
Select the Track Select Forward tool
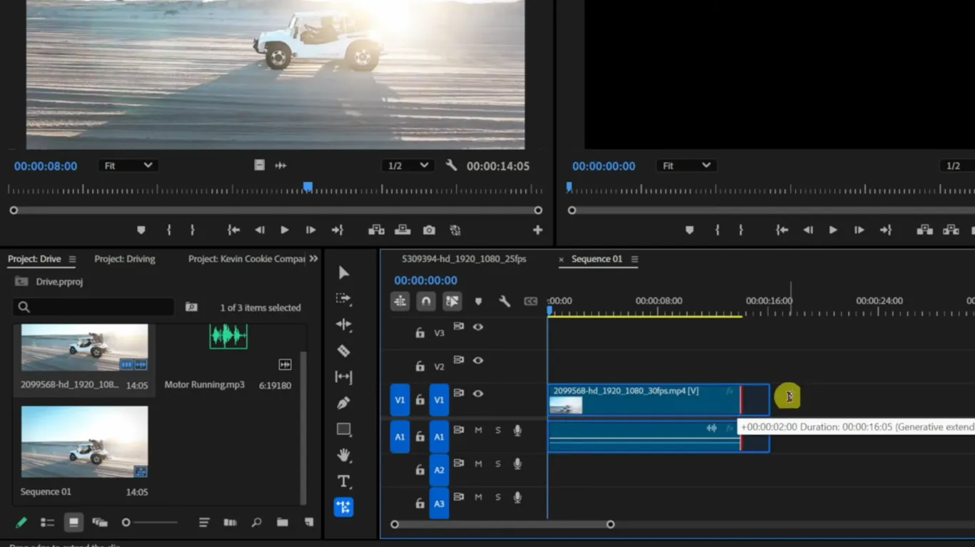click(343, 299)
